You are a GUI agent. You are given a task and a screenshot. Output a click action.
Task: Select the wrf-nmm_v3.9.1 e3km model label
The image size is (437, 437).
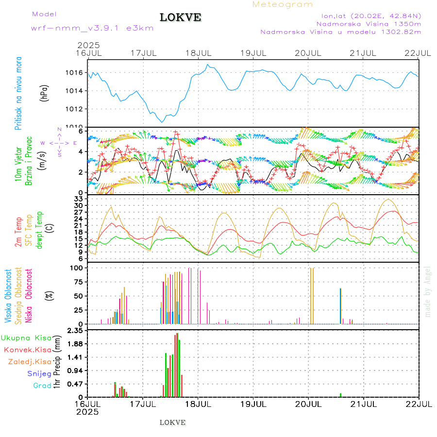92,28
